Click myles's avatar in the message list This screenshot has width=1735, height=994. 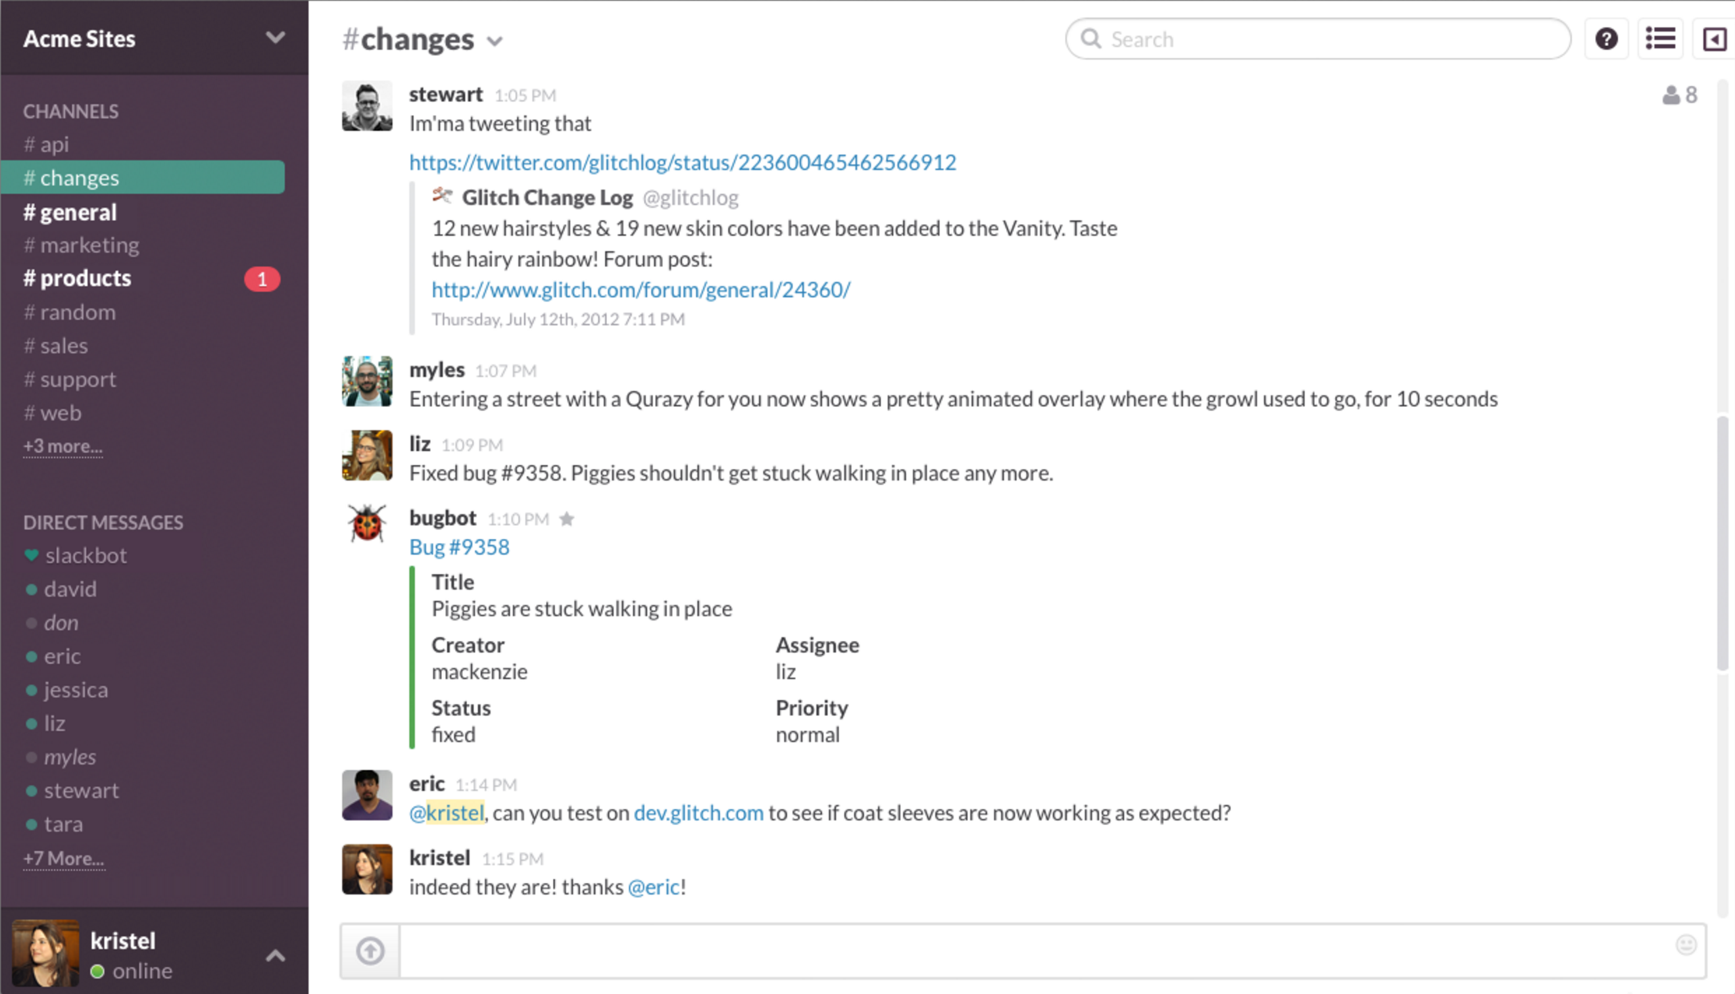(x=366, y=381)
